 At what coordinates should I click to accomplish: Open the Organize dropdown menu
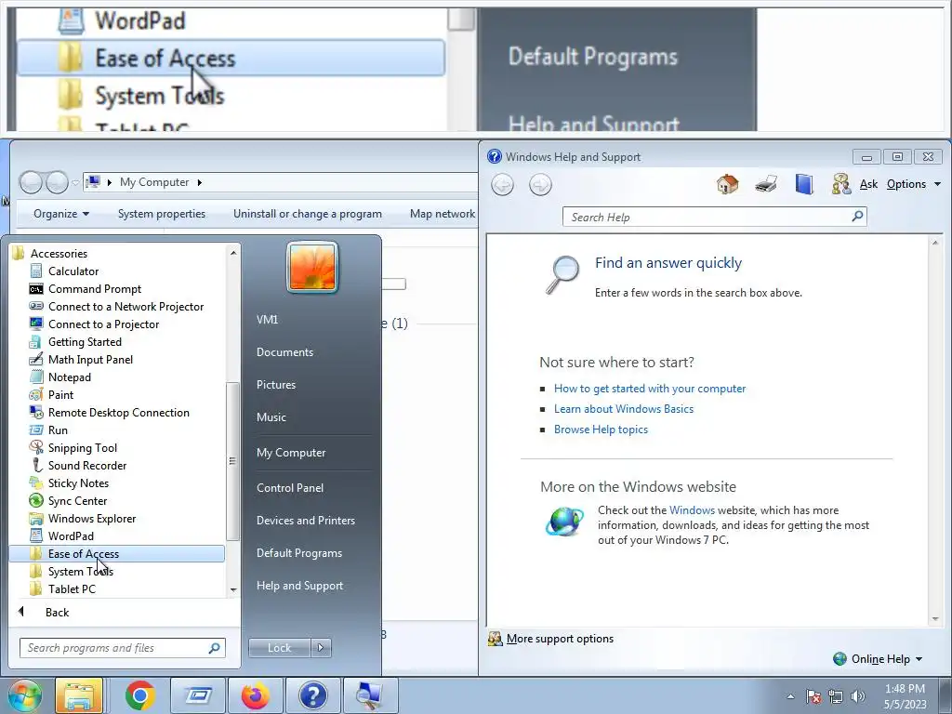pos(61,214)
